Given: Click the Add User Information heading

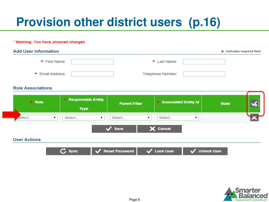Looking at the screenshot, I should coord(36,51).
